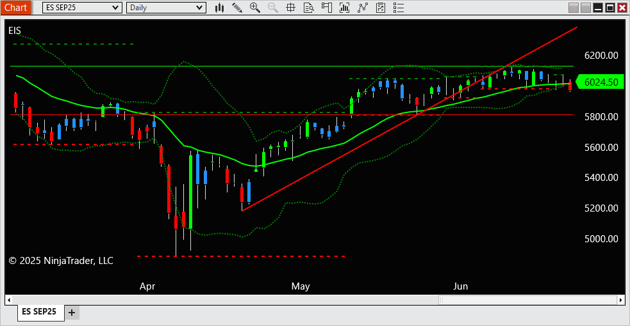Image resolution: width=630 pixels, height=326 pixels.
Task: Select the ES SEP25 tab
Action: 39,311
